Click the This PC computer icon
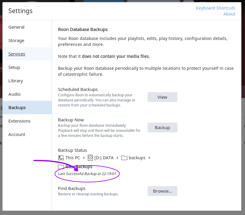245x215 pixels. pyautogui.click(x=61, y=158)
